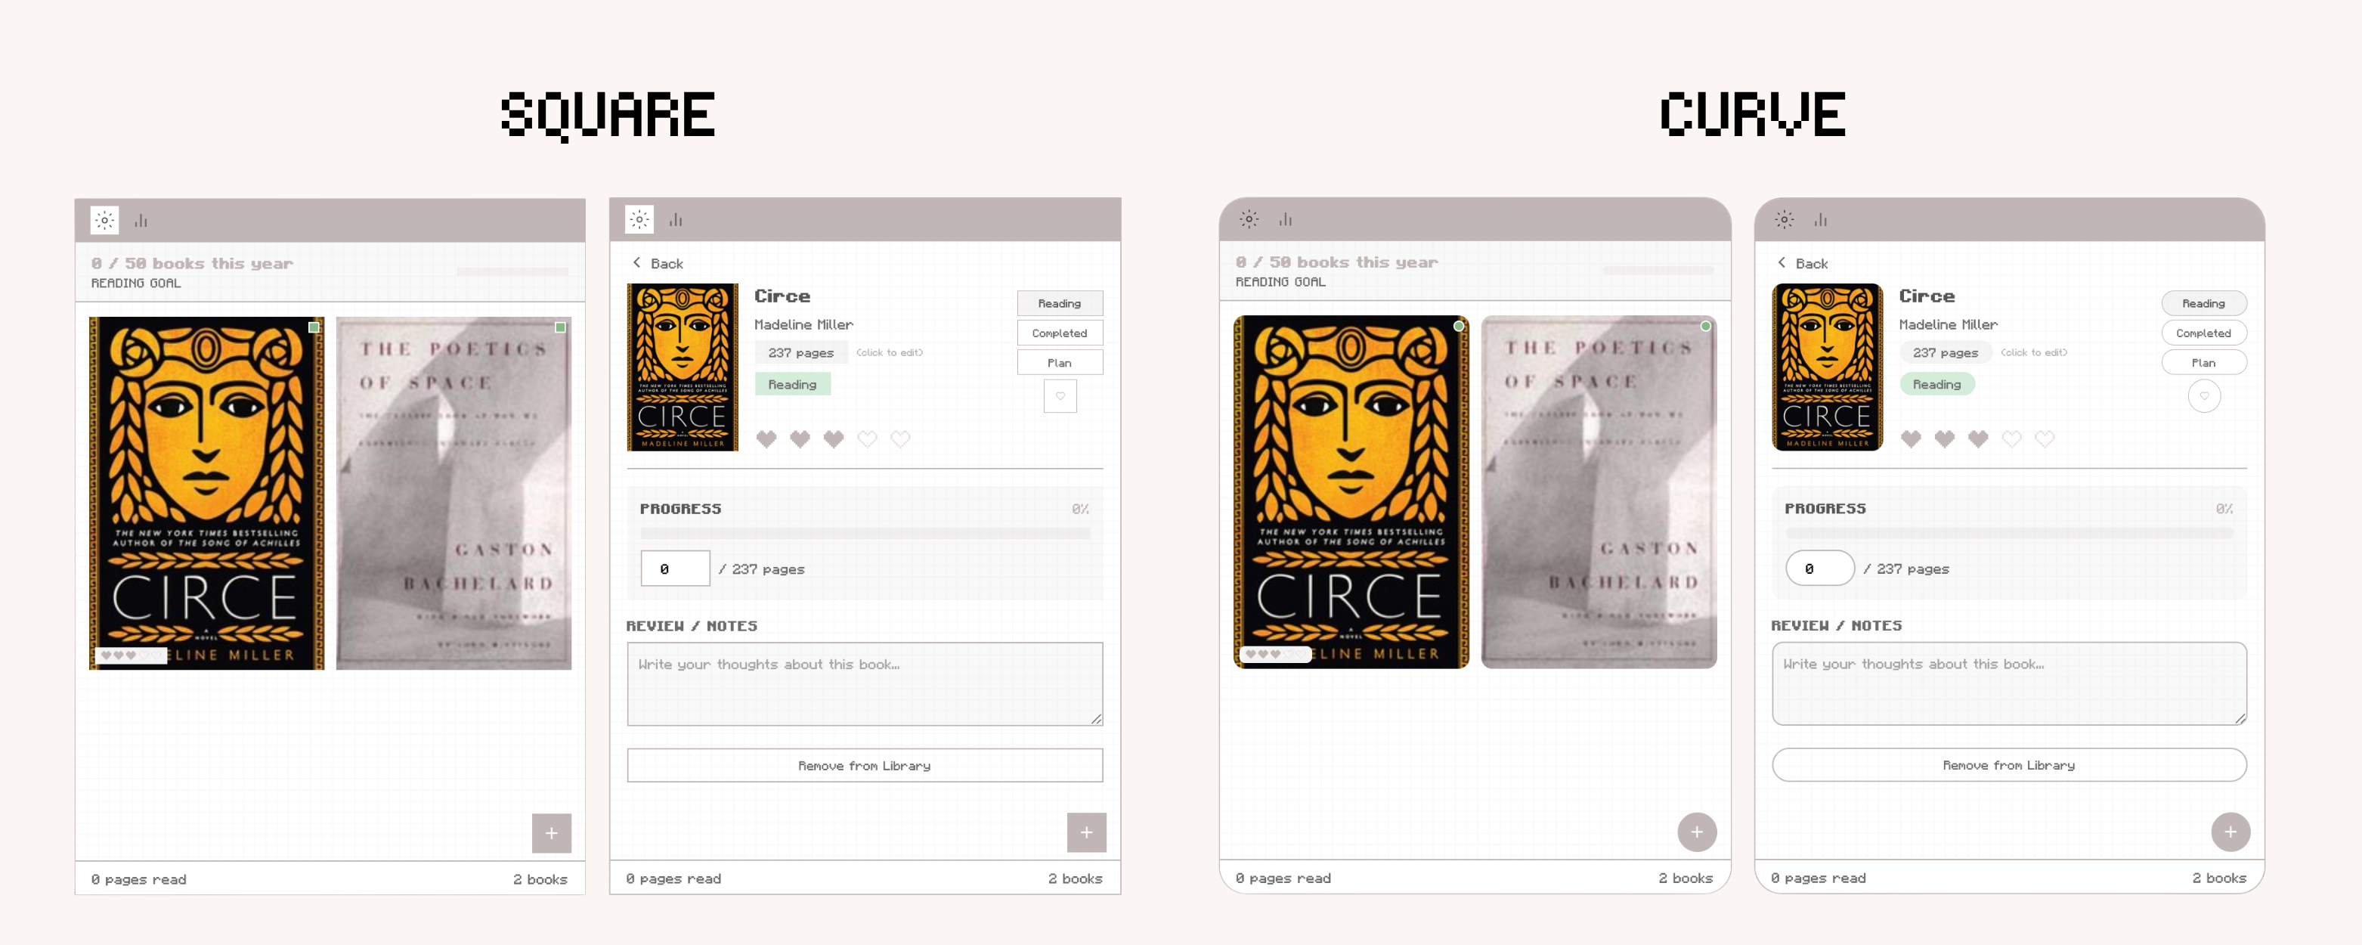The image size is (2362, 945).
Task: Click '2 books' footer in square library panel
Action: pos(540,879)
